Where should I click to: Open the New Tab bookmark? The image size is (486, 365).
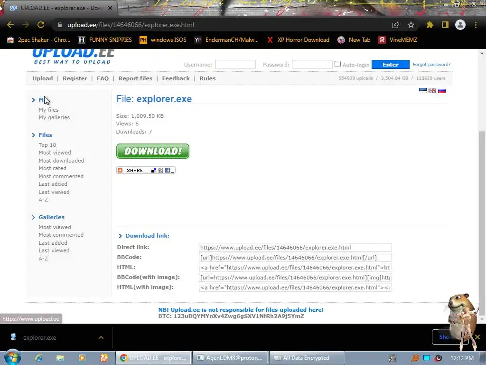tap(354, 40)
